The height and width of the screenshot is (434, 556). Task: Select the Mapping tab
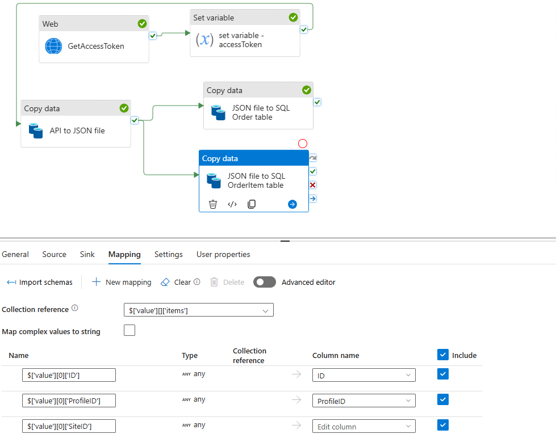click(x=124, y=254)
